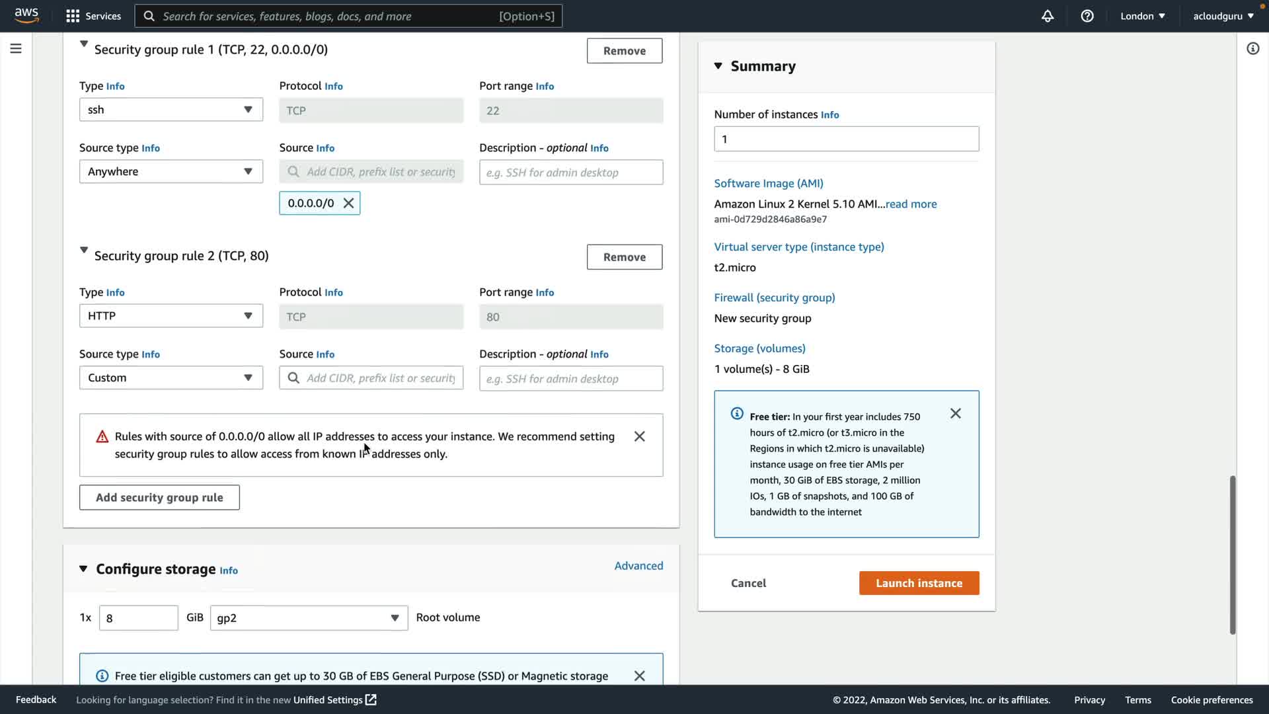The height and width of the screenshot is (714, 1269).
Task: Collapse the Configure storage section
Action: click(83, 569)
